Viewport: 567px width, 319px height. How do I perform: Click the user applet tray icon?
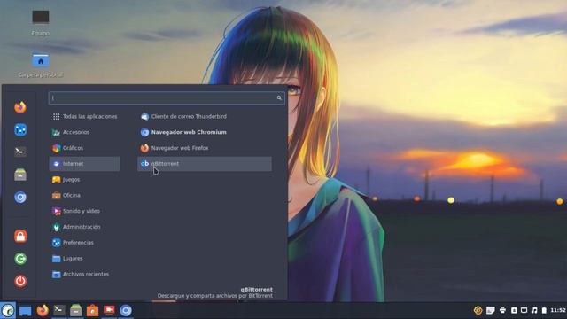514,310
